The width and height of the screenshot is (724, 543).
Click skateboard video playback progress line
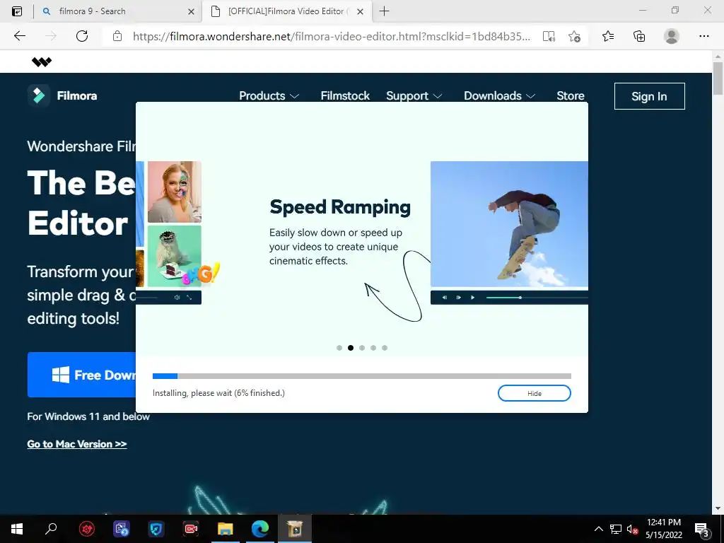(x=537, y=298)
